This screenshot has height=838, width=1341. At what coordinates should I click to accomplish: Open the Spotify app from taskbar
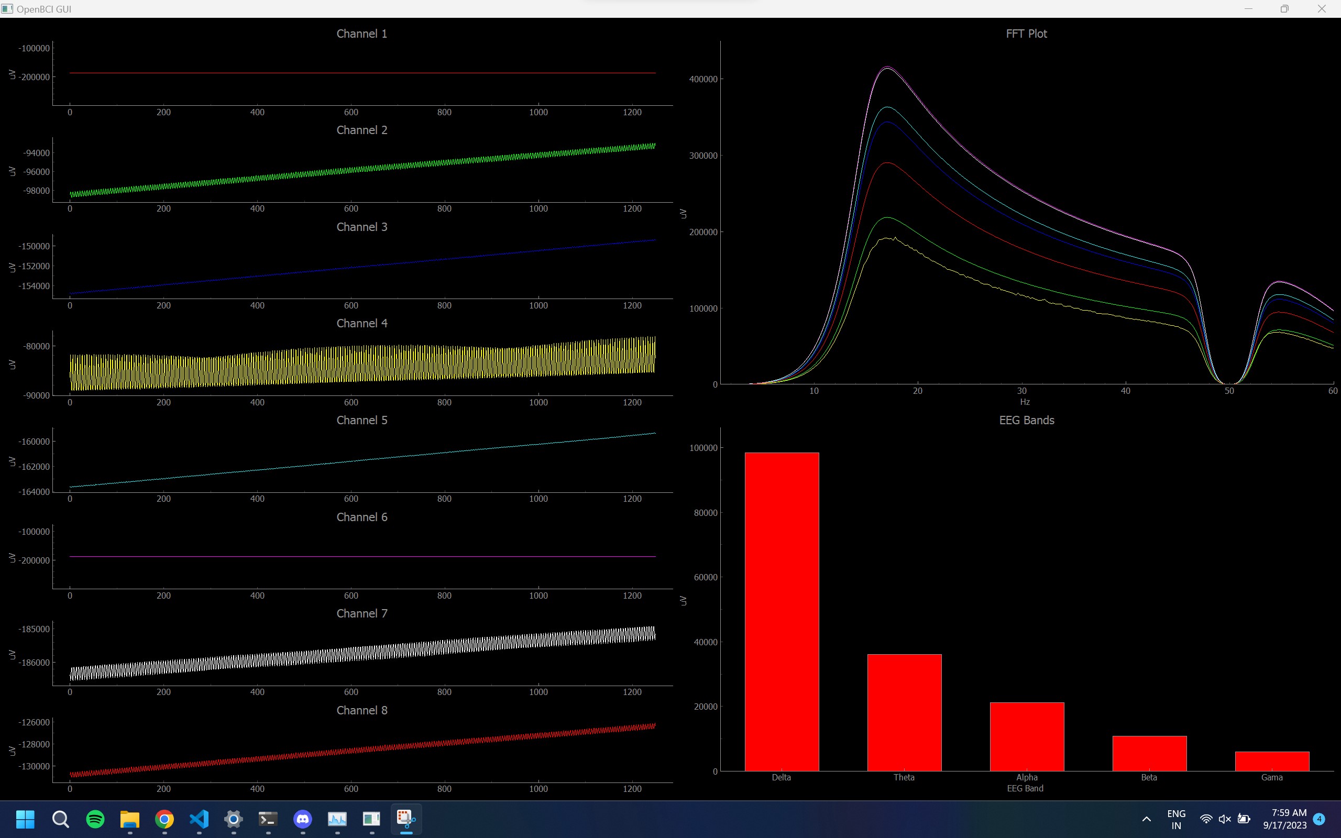[x=95, y=819]
